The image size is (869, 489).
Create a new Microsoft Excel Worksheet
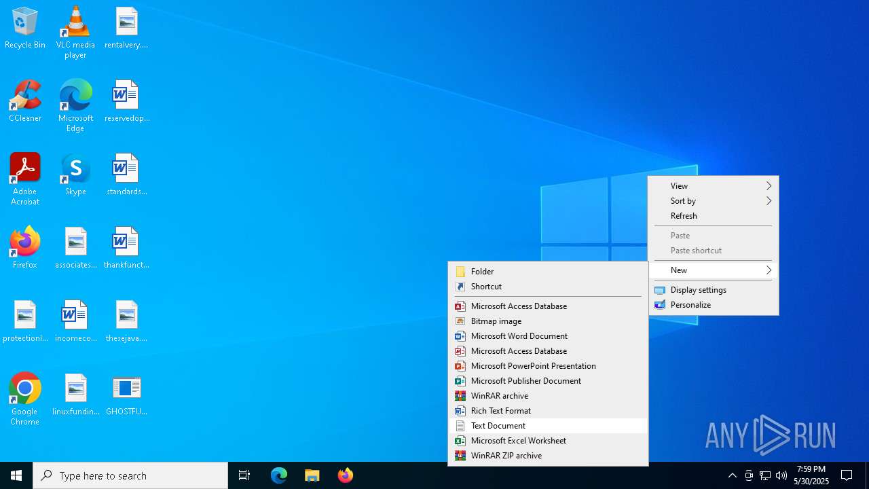548,441
